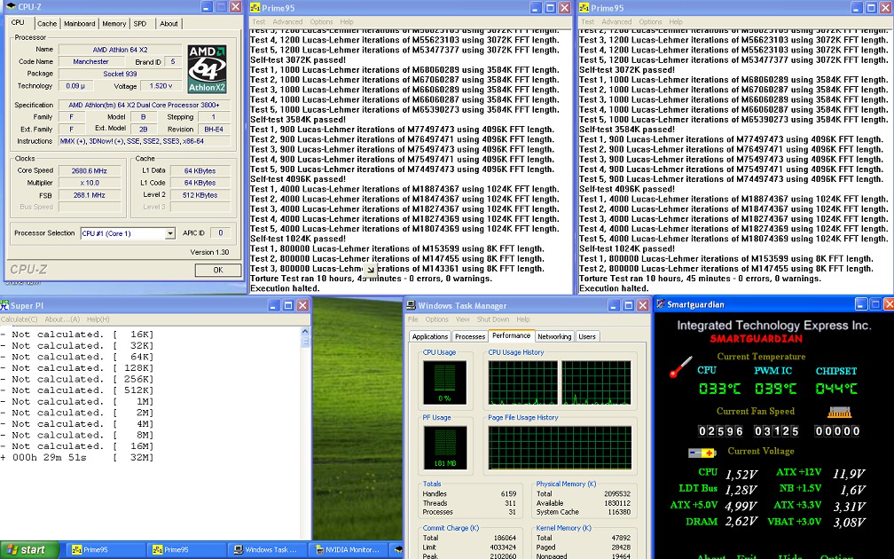Image resolution: width=894 pixels, height=559 pixels.
Task: Click the Super PI title bar icon
Action: [x=4, y=305]
